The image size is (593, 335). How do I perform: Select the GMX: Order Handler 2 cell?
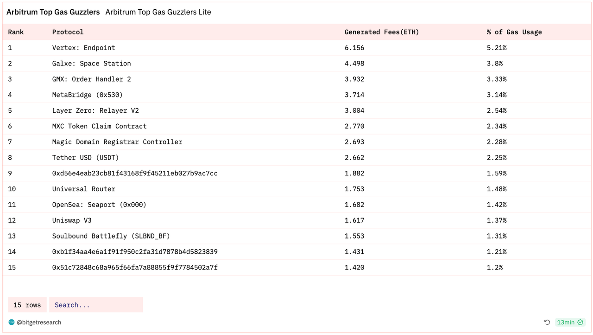point(92,79)
